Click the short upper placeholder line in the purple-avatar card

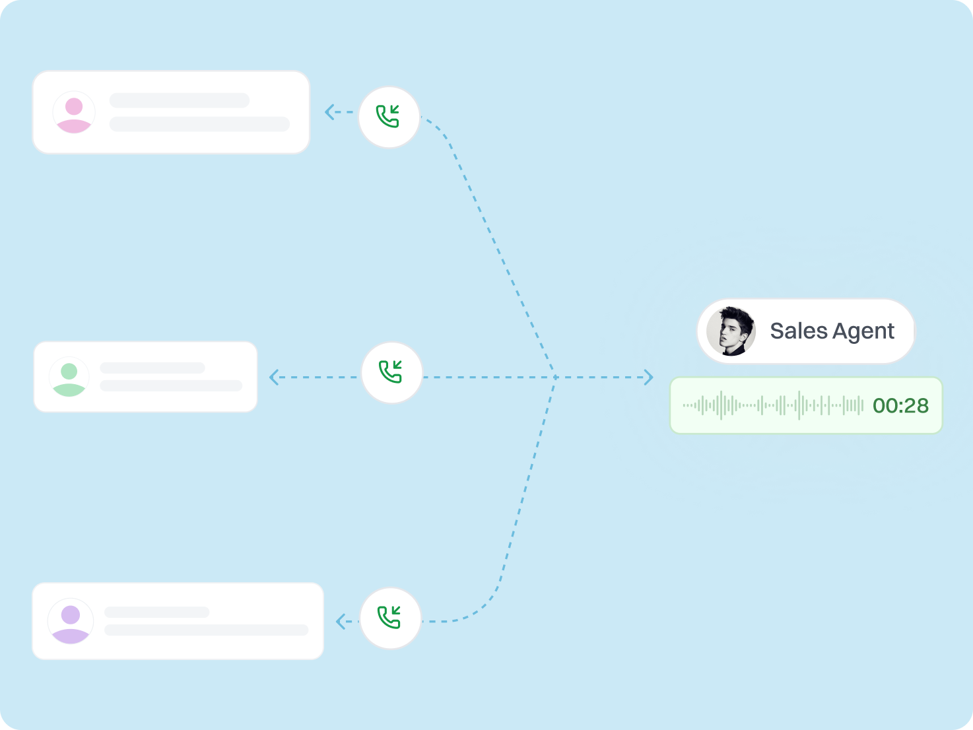157,612
